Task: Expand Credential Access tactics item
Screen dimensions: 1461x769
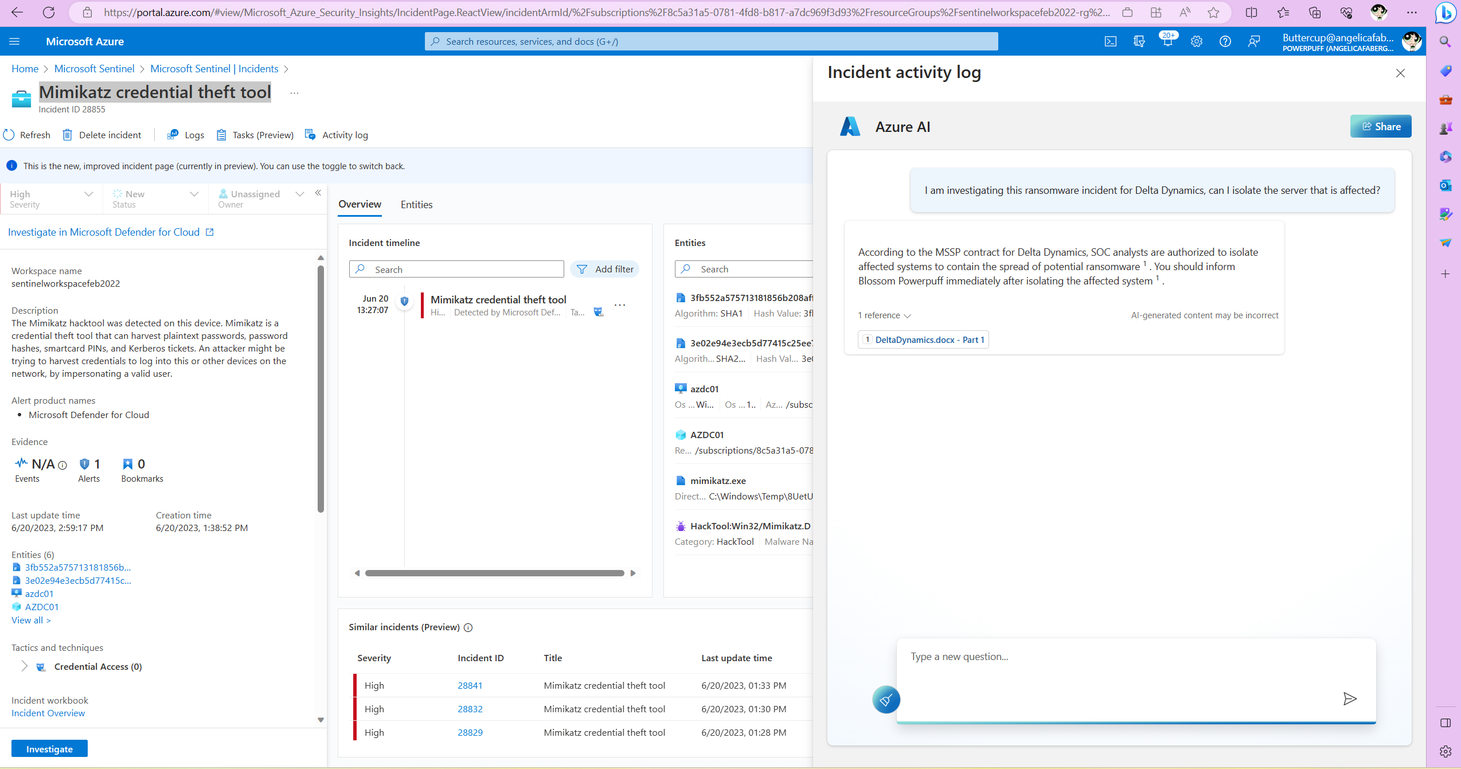Action: click(x=24, y=666)
